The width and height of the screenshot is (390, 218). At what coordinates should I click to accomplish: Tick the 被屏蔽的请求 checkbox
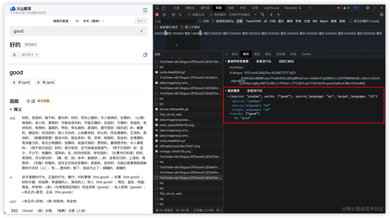point(157,27)
